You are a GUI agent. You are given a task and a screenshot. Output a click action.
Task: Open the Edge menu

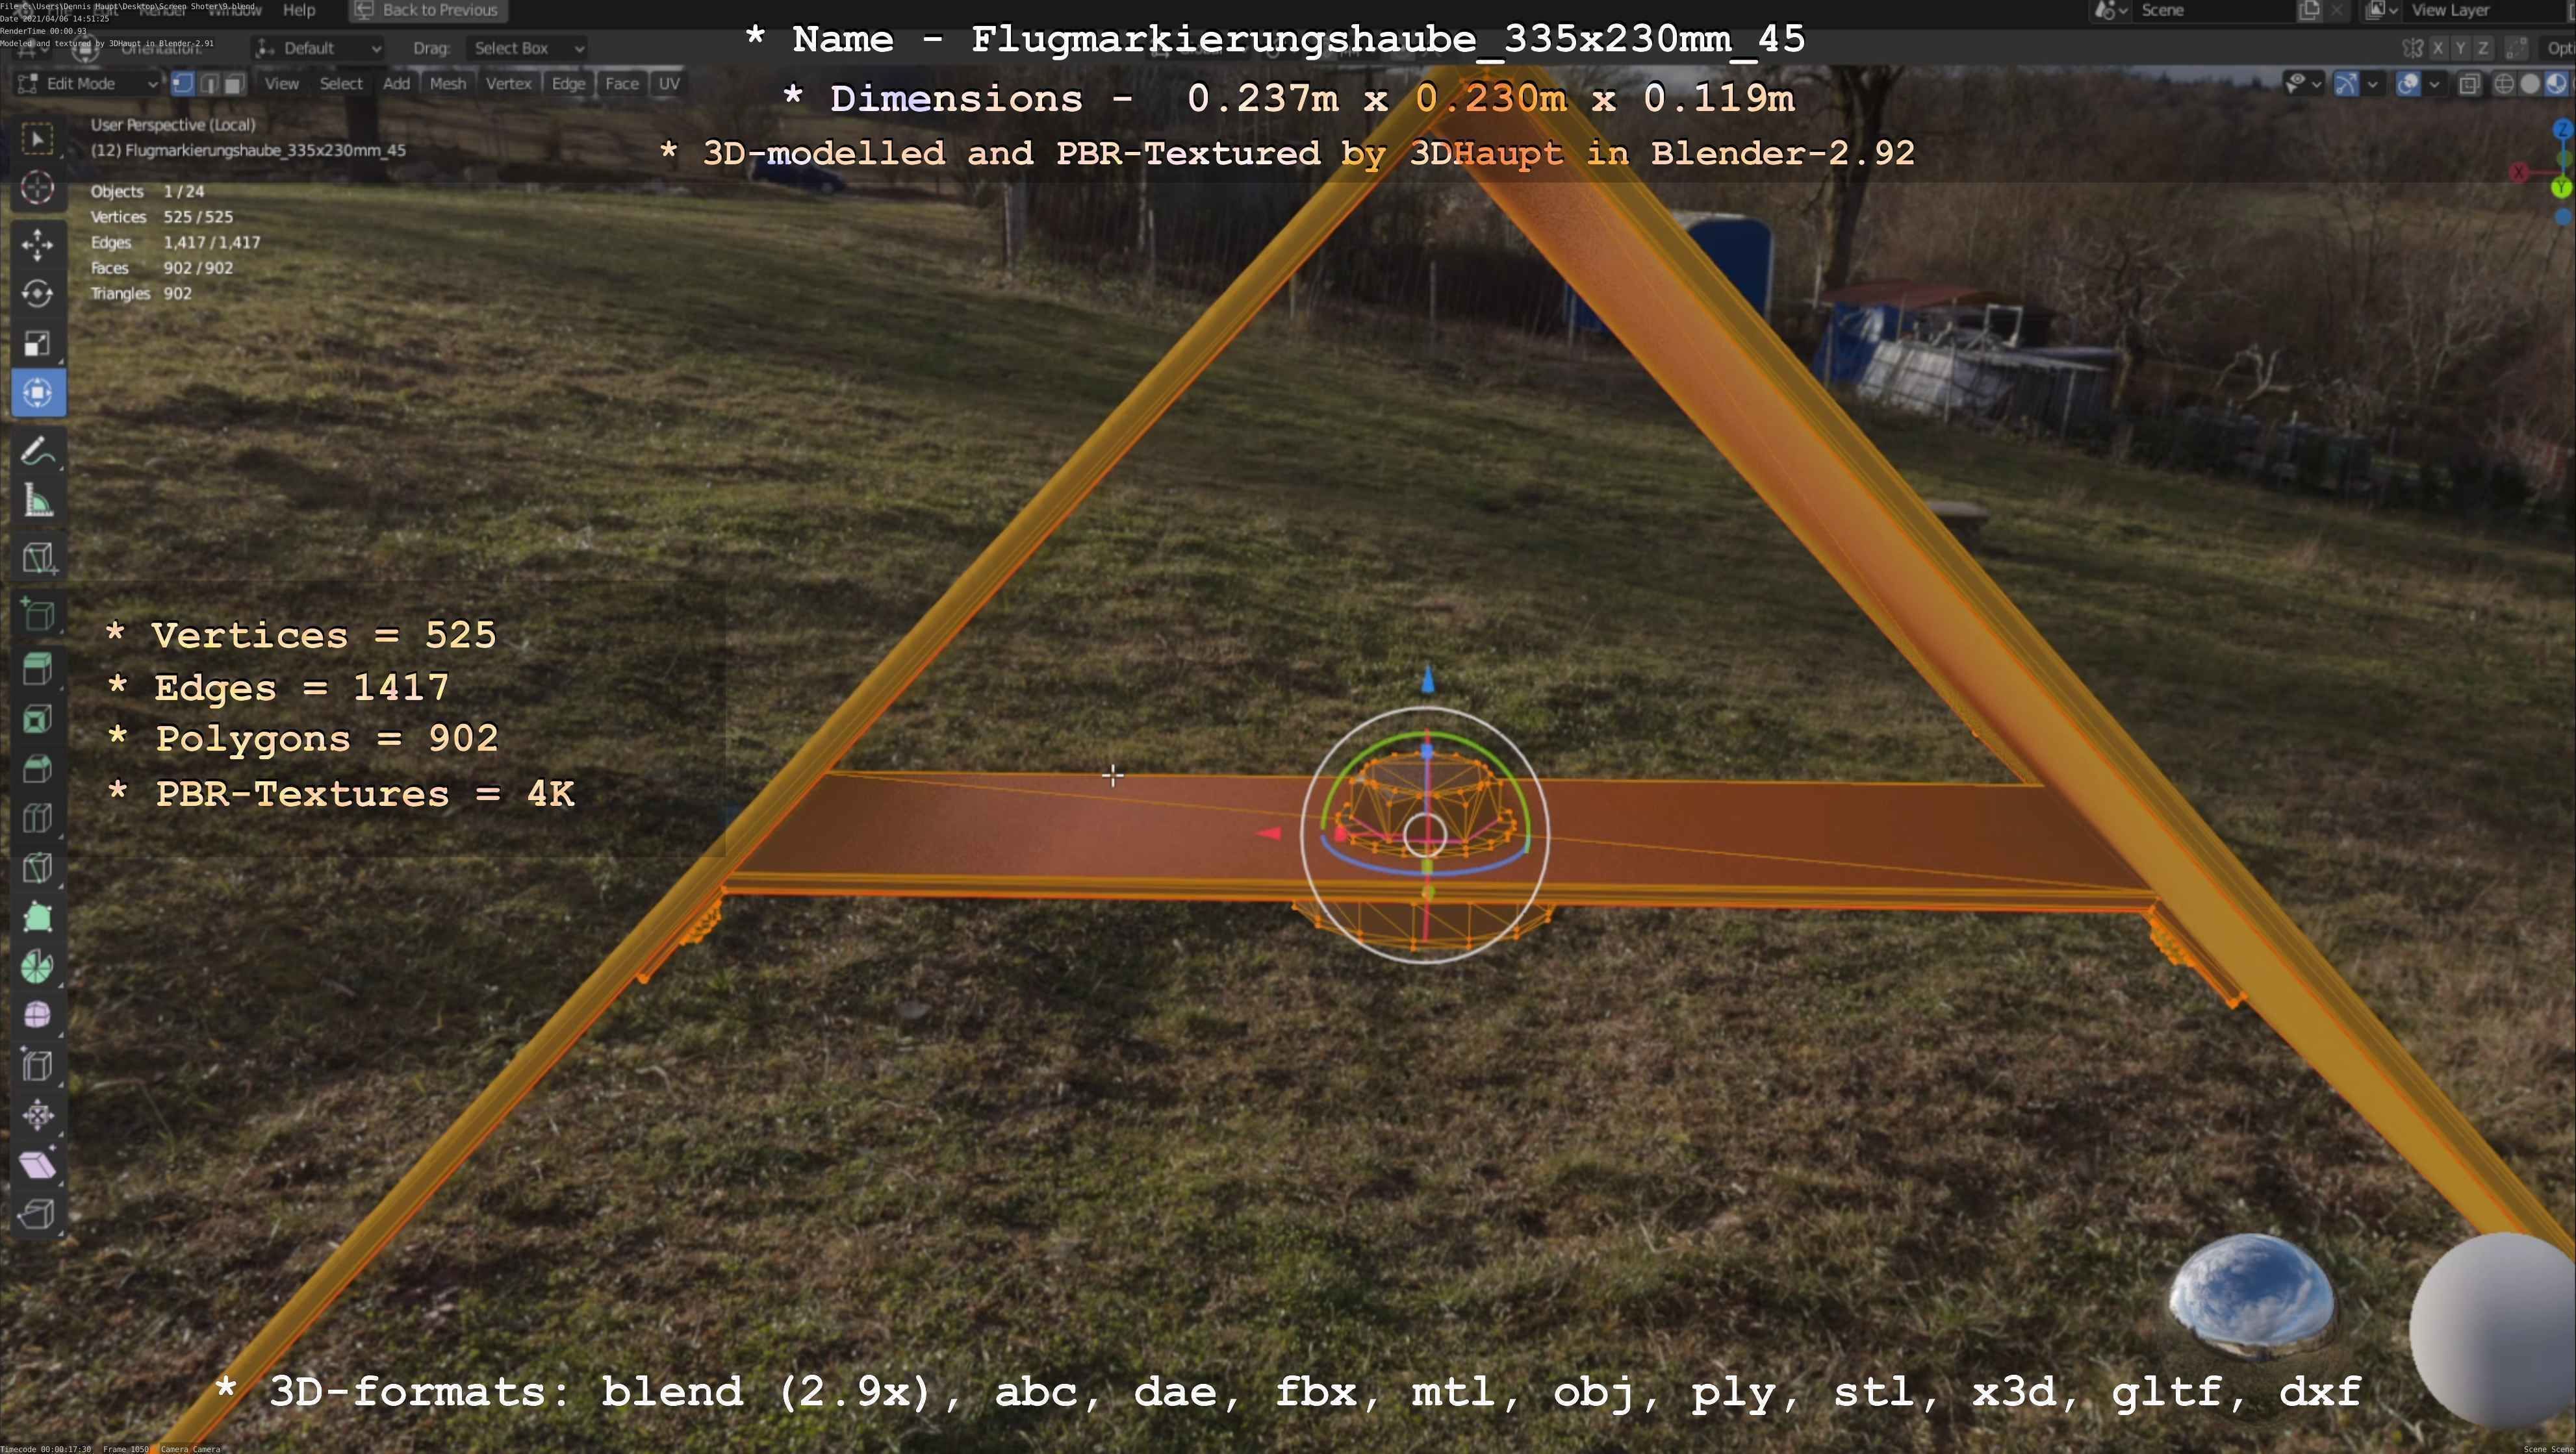pyautogui.click(x=568, y=84)
